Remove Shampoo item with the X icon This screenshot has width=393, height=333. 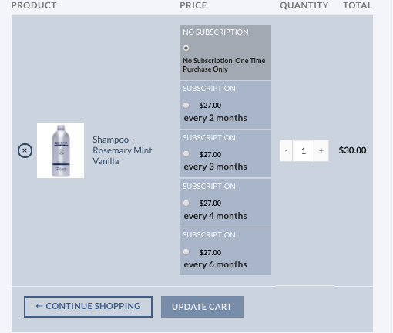tap(25, 150)
